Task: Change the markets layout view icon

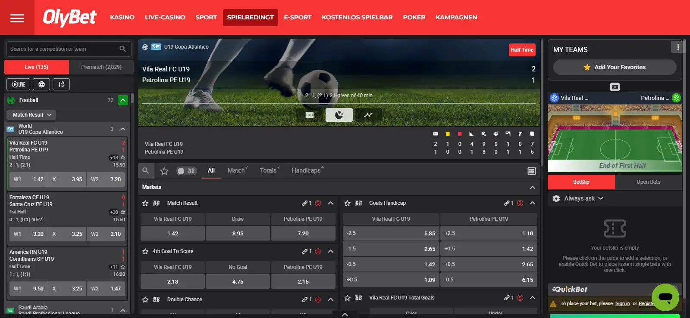Action: pos(532,171)
